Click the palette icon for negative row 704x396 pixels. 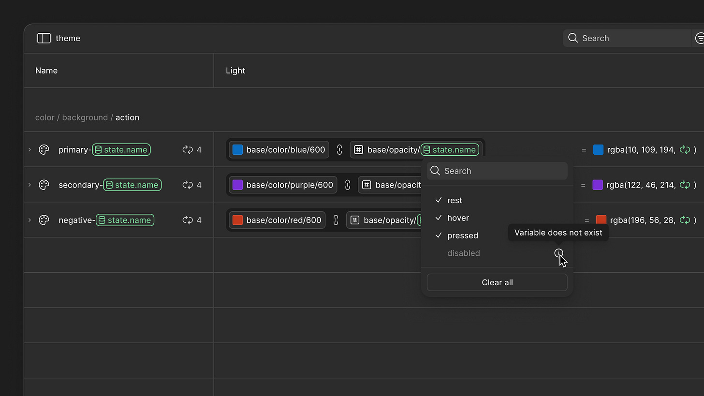(x=44, y=220)
